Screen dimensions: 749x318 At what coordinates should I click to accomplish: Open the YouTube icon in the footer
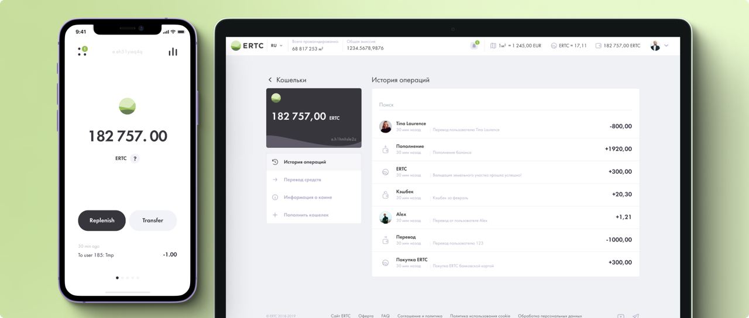click(x=620, y=316)
